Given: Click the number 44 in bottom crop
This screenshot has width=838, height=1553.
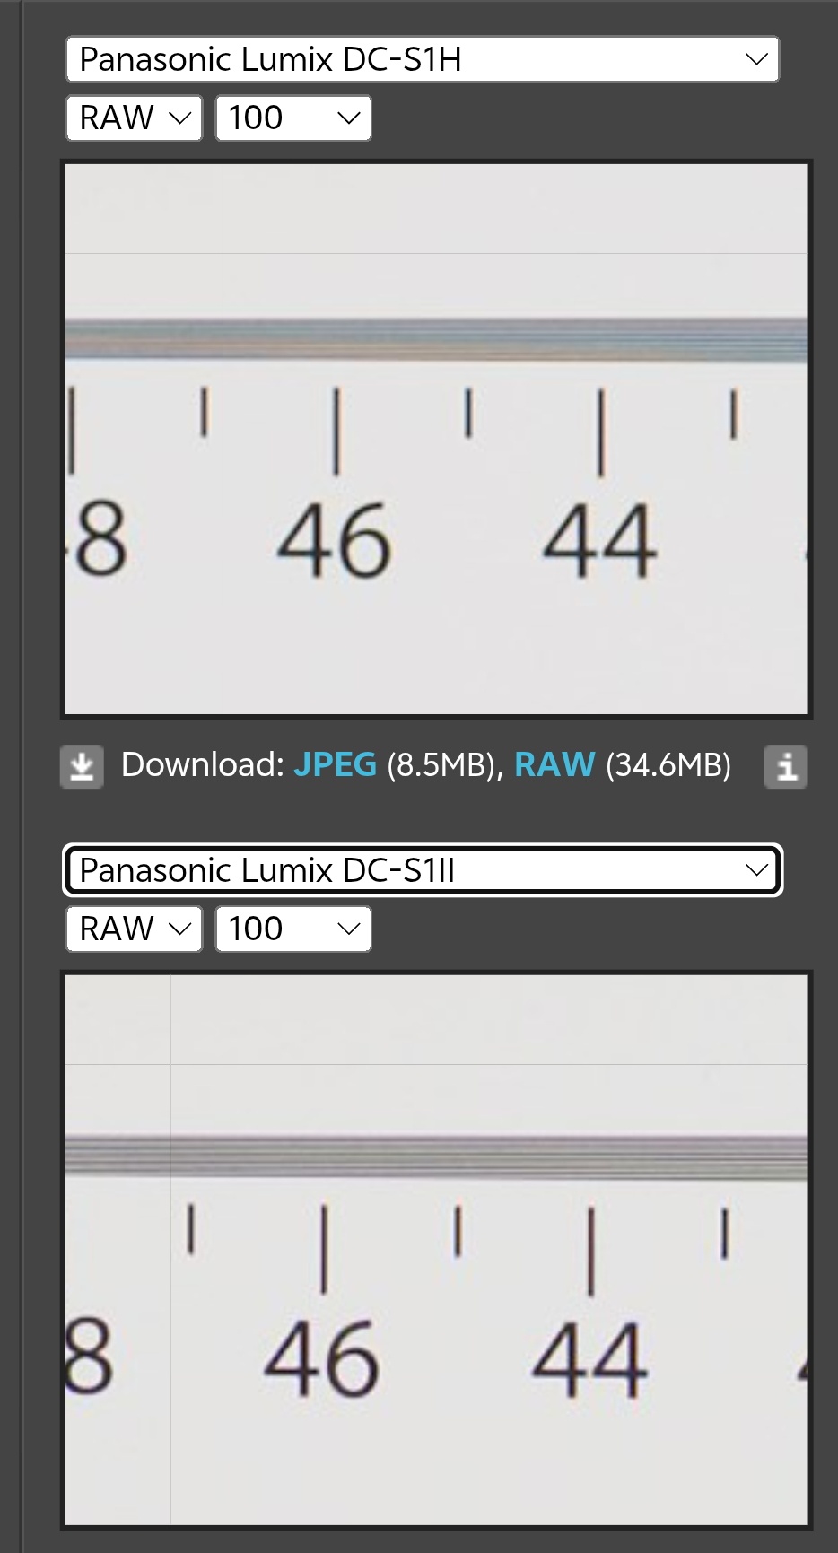Looking at the screenshot, I should click(x=589, y=1359).
